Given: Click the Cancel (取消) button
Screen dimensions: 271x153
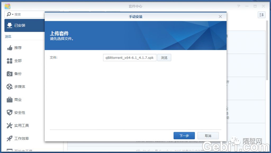Looking at the screenshot, I should click(x=208, y=136).
